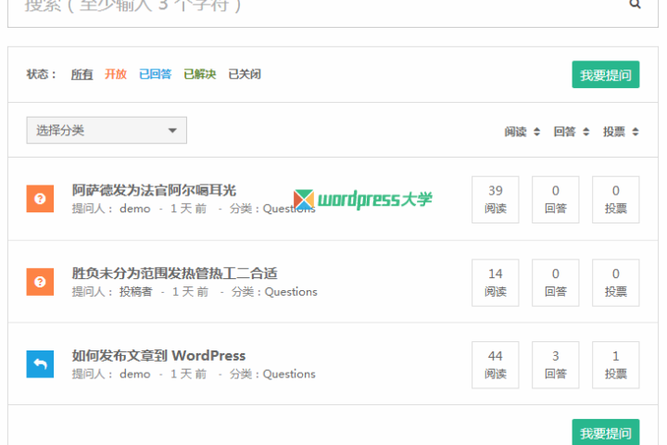Click the 39 阅读 count box
This screenshot has height=445, width=667.
[x=495, y=199]
